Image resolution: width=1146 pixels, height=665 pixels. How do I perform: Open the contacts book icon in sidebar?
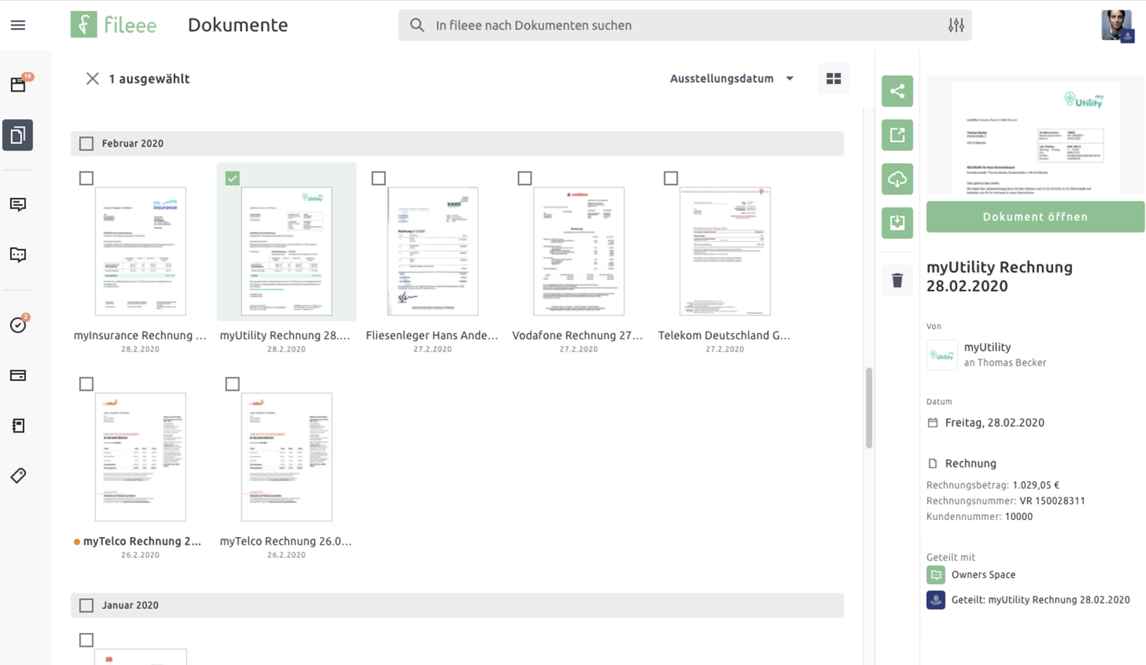(x=18, y=426)
